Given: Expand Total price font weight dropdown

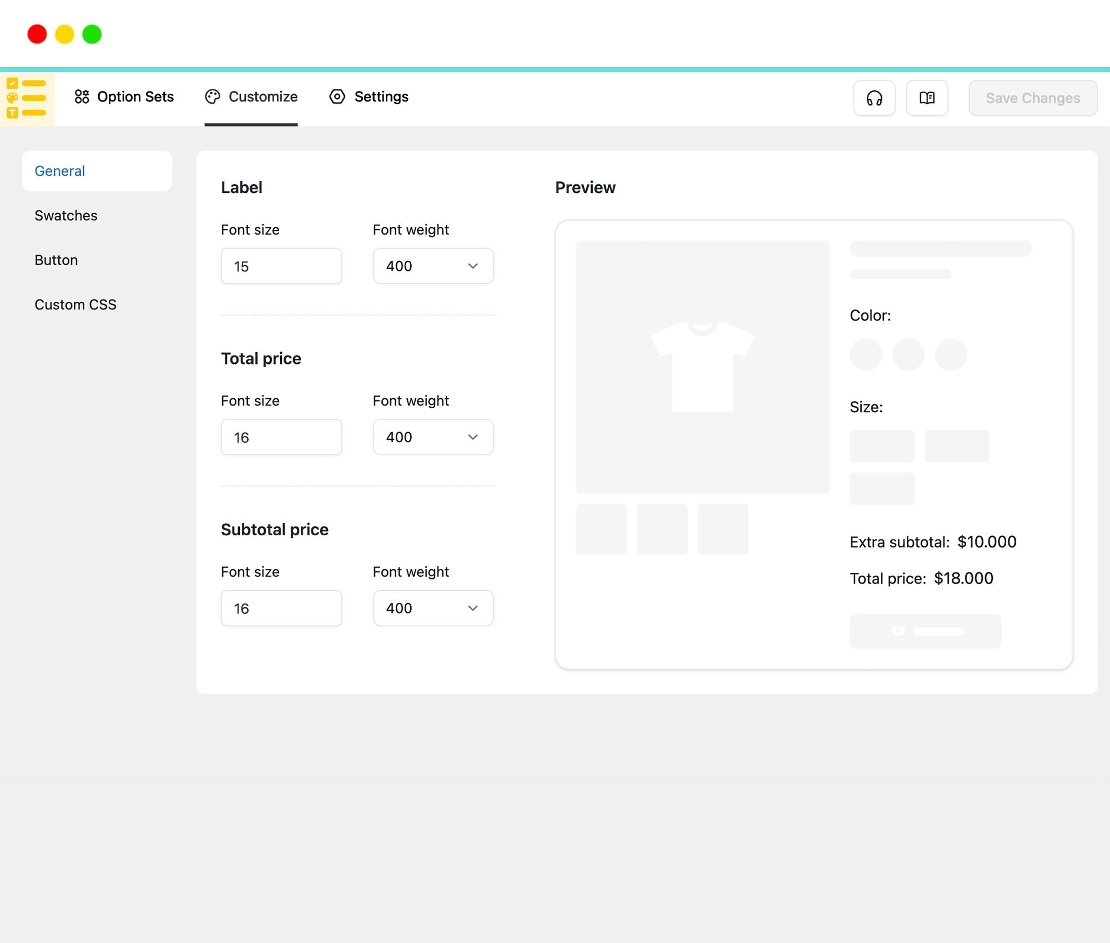Looking at the screenshot, I should click(433, 437).
